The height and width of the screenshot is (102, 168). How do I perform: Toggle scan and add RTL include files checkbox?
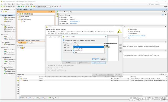47,65
